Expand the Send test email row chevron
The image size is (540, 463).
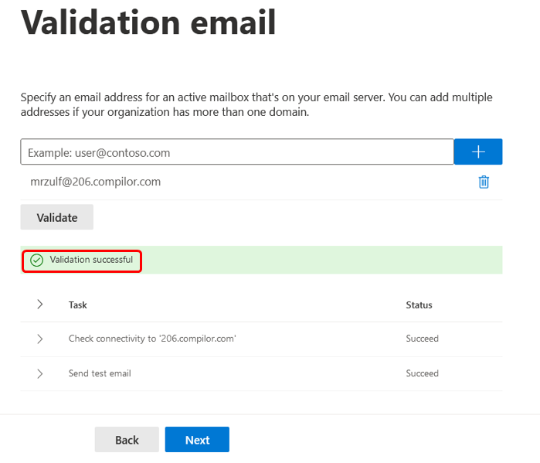click(x=40, y=373)
